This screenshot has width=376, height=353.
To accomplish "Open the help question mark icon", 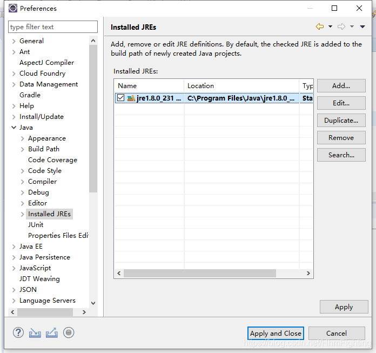I will 18,332.
